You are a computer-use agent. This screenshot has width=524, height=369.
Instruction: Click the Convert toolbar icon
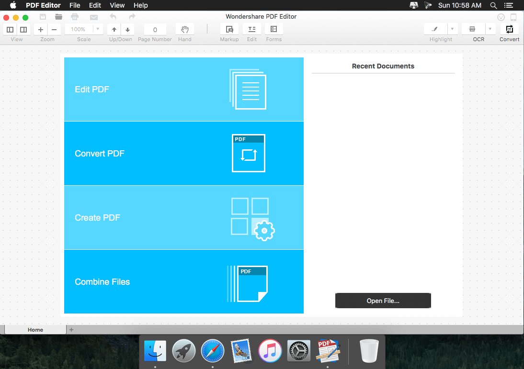(510, 29)
